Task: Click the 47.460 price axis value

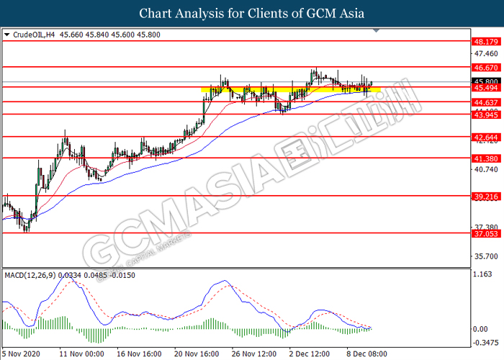Action: pos(486,53)
